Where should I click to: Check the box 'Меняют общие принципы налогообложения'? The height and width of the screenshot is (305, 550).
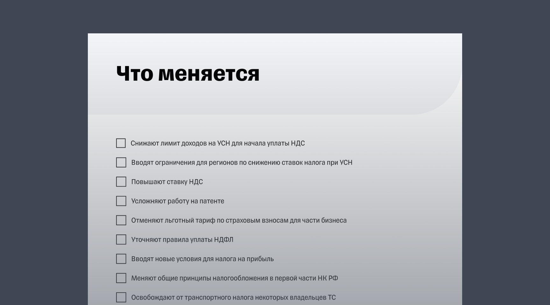[x=121, y=278]
